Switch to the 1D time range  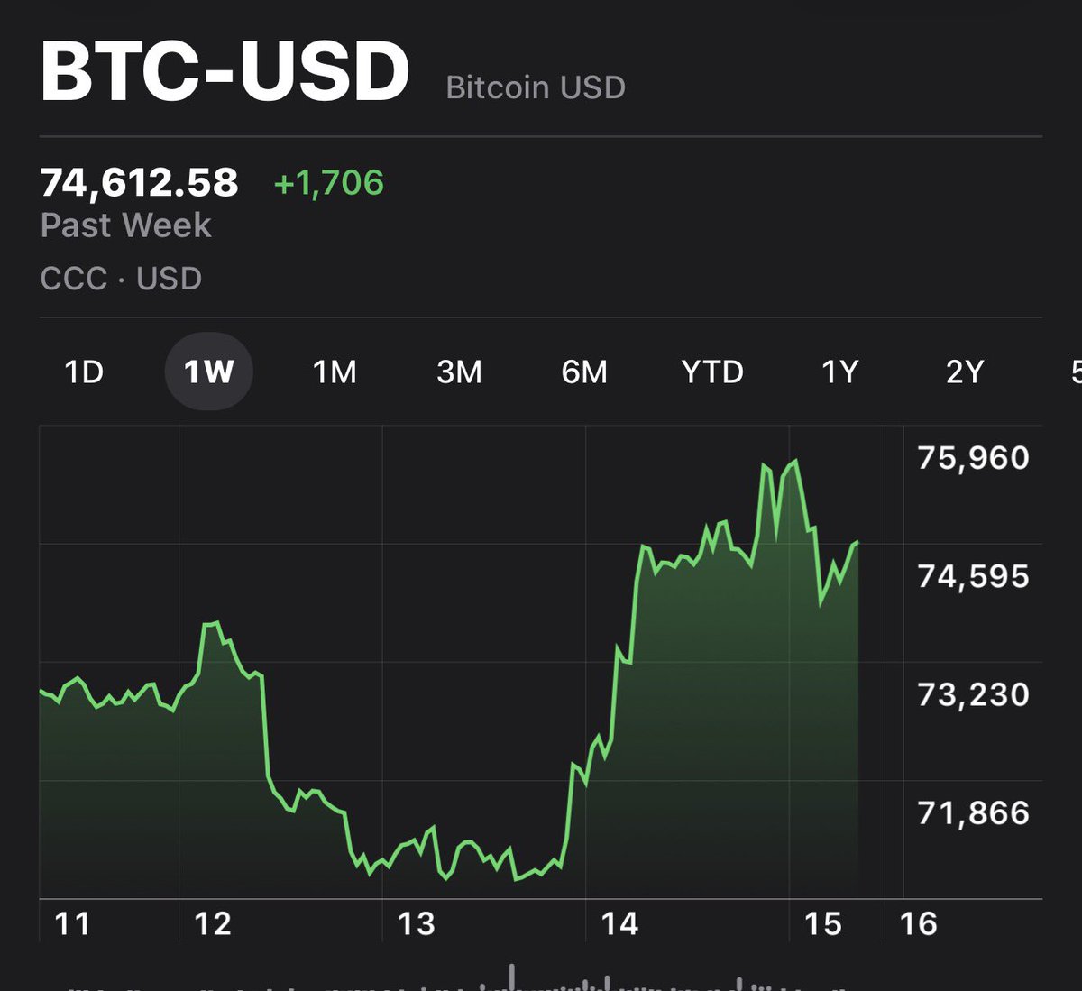point(84,372)
